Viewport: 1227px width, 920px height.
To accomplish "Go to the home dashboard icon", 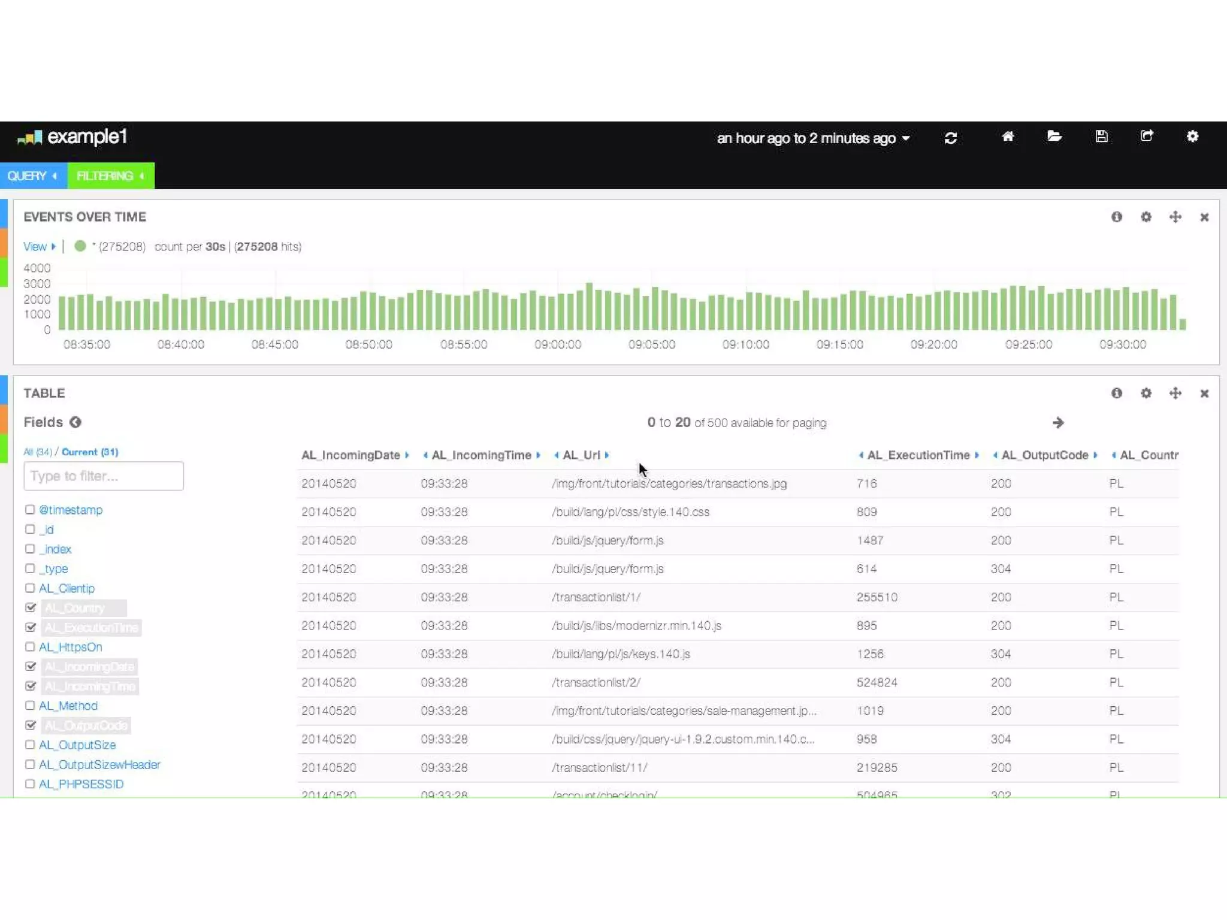I will [1008, 137].
